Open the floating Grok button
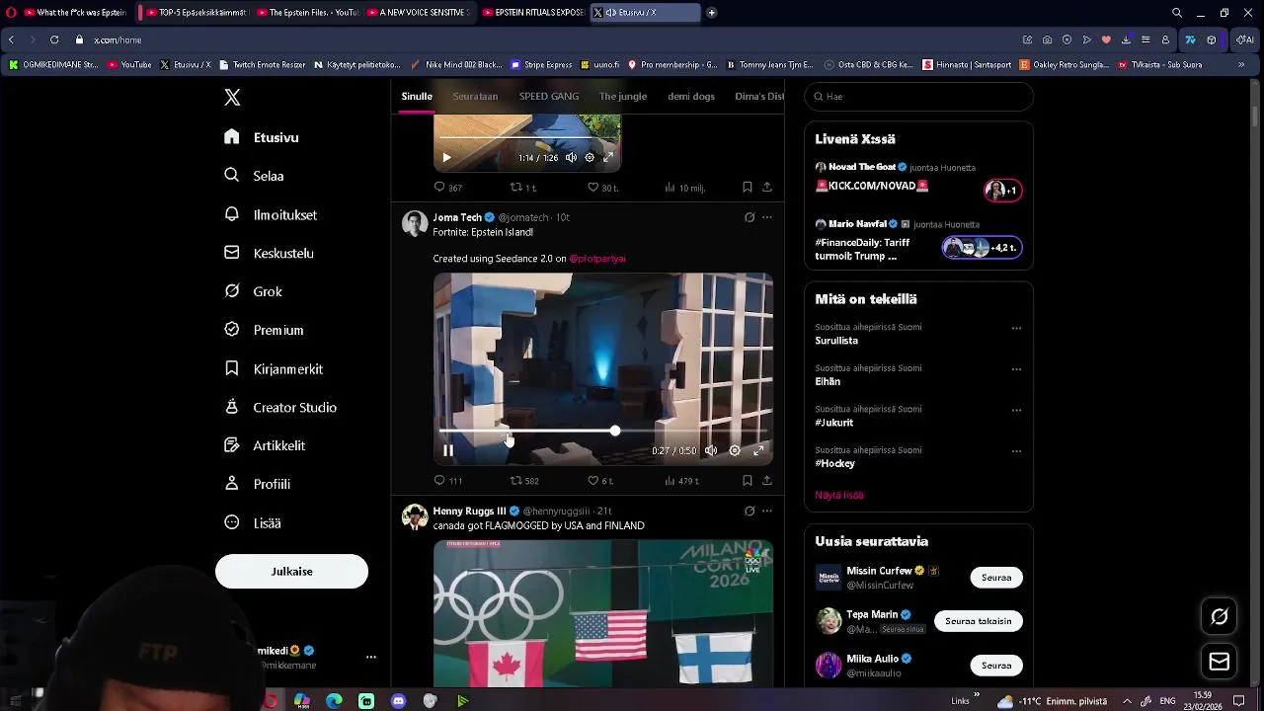Screen dimensions: 1264x711 (x=1219, y=616)
